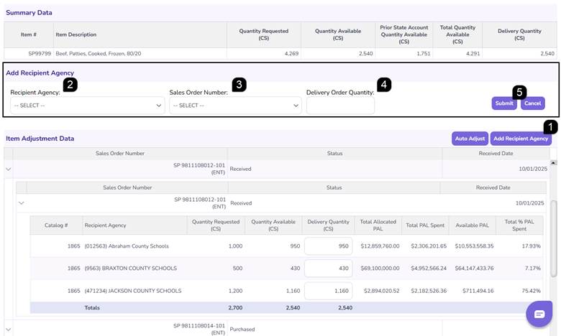Click the Submit button

tap(504, 103)
